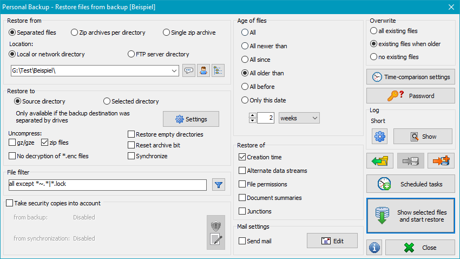The width and height of the screenshot is (460, 259).
Task: Click the Password key button
Action: 410,96
